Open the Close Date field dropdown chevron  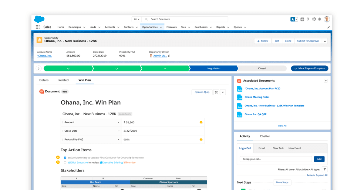point(119,131)
